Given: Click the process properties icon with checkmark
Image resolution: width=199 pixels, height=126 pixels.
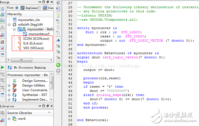Looking at the screenshot, I should click(x=2, y=87).
